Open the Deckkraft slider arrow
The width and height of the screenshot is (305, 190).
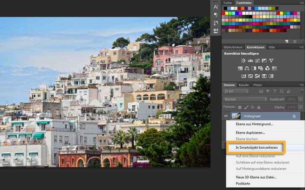(301, 99)
